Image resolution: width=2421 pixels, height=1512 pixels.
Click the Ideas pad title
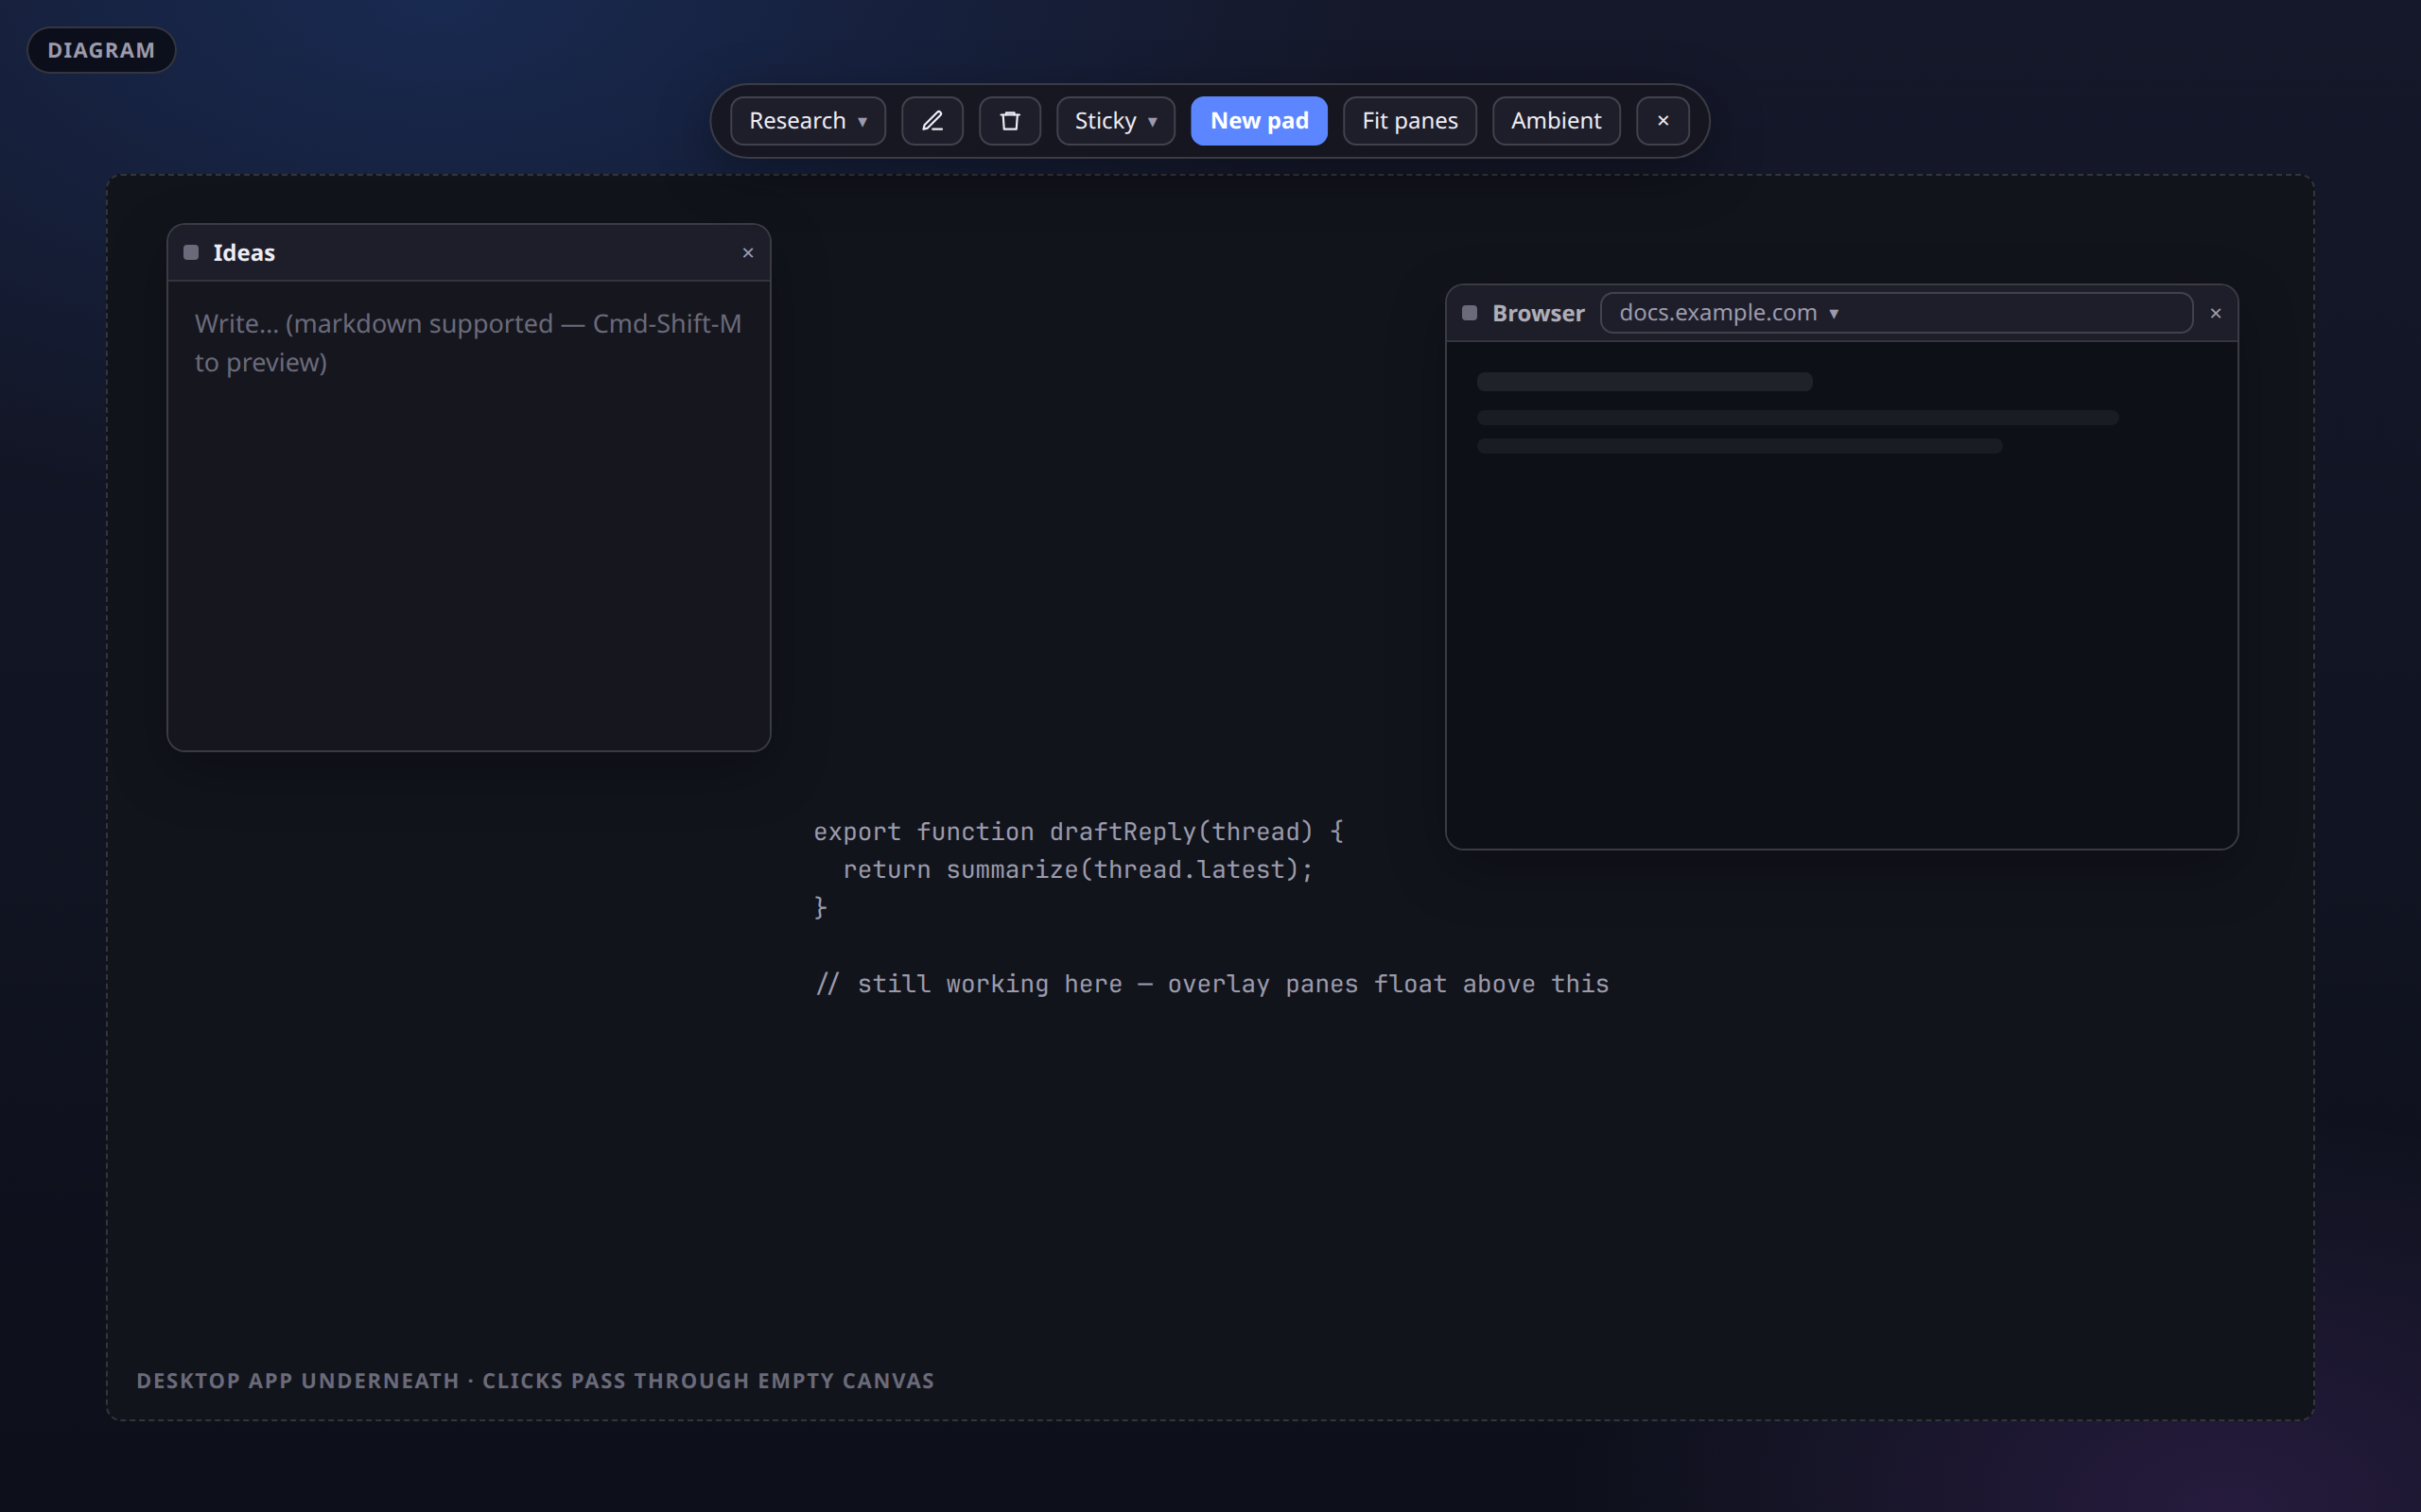tap(244, 253)
